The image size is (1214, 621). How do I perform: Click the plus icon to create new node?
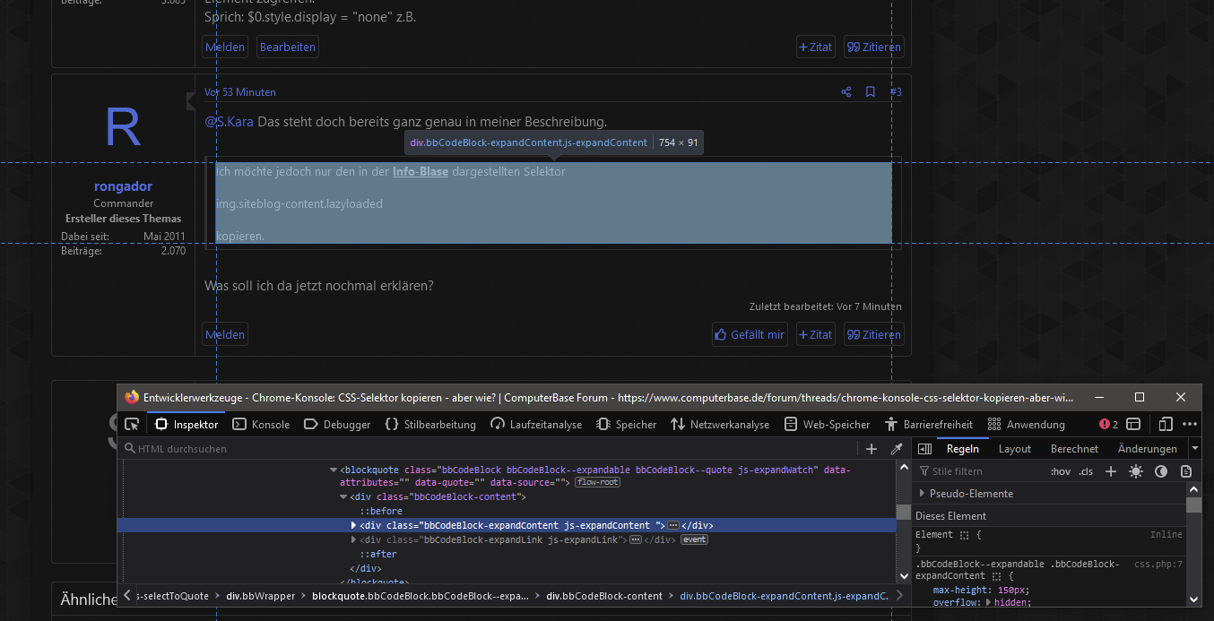[x=871, y=449]
